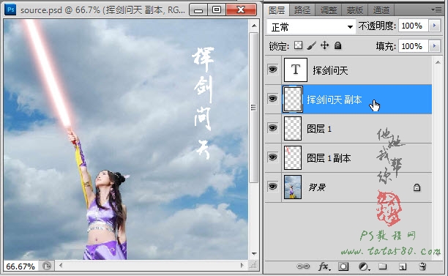Image resolution: width=448 pixels, height=276 pixels.
Task: Toggle lock all padlock icon
Action: (337, 45)
